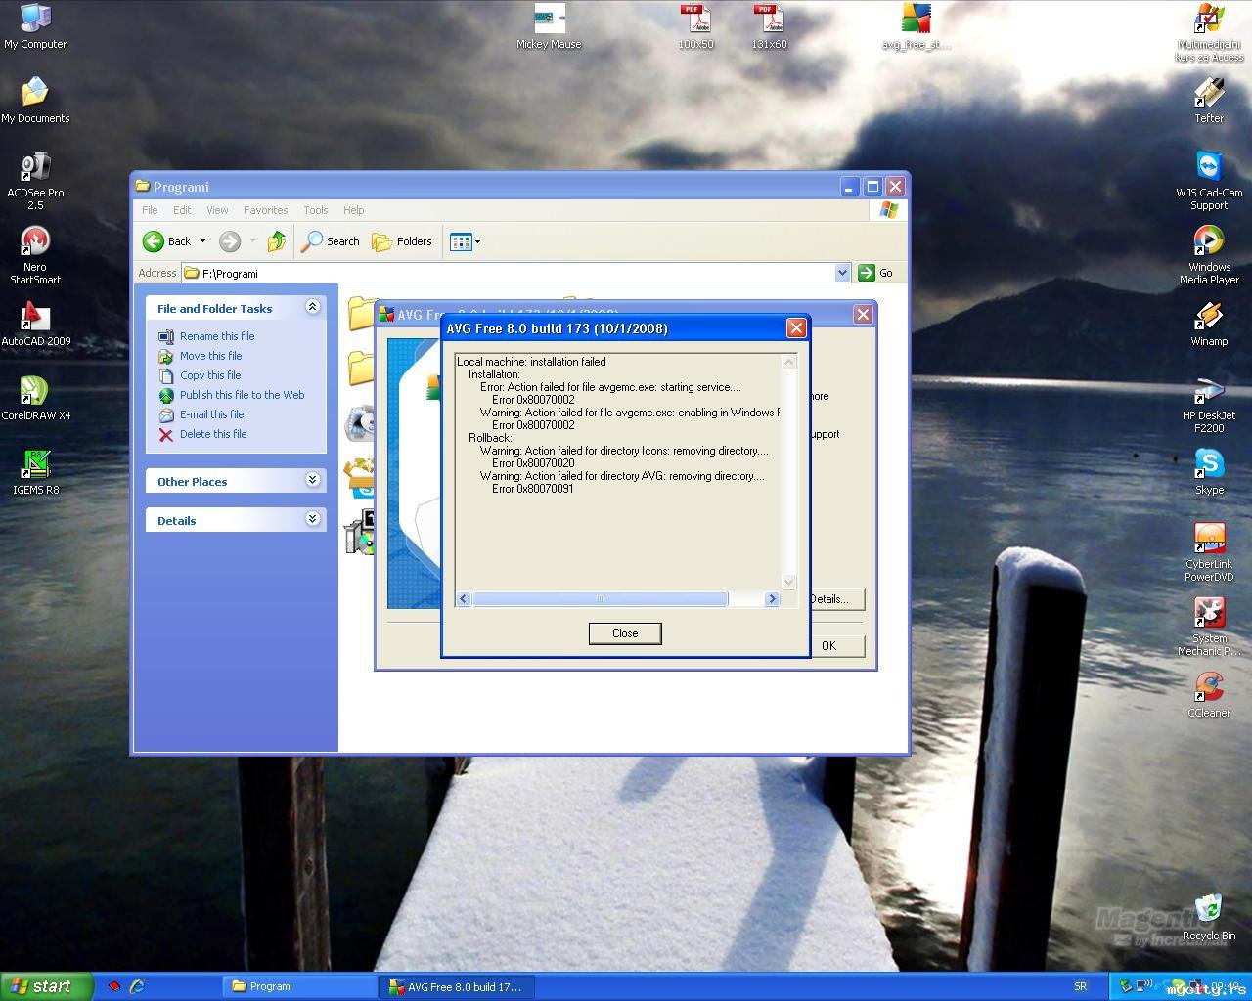Launch Winamp desktop shortcut
Viewport: 1252px width, 1001px height.
1209,324
